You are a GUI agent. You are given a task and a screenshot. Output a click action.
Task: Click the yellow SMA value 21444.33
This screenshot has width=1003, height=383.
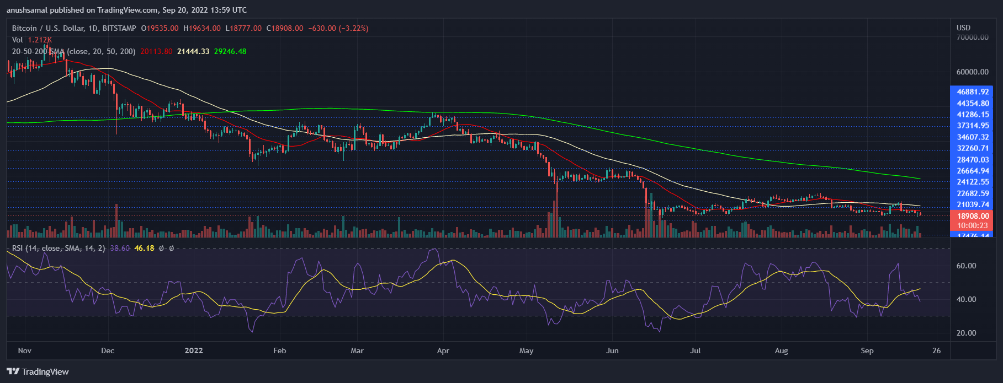[x=193, y=51]
